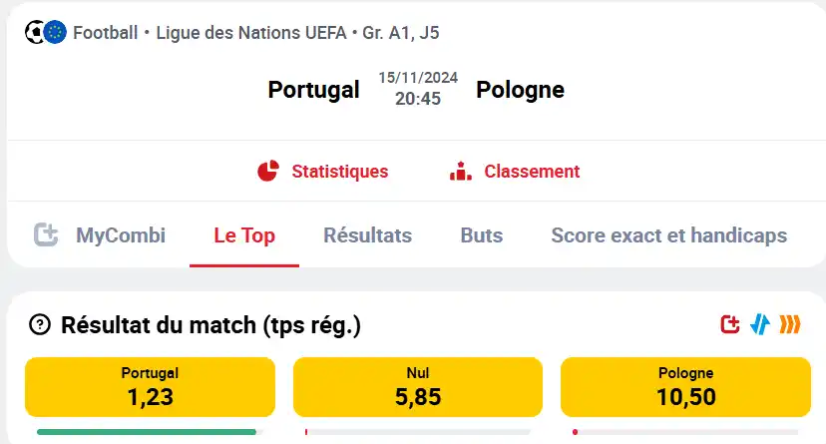Select the Le Top tab
This screenshot has height=444, width=826.
(x=244, y=235)
